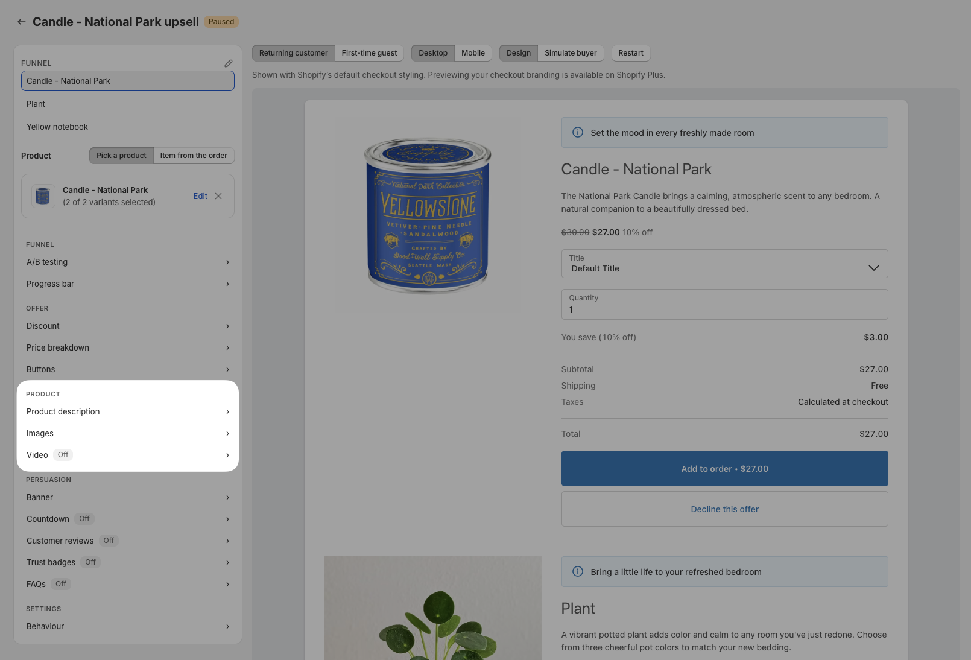
Task: Edit funnel name with pencil icon
Action: [229, 63]
